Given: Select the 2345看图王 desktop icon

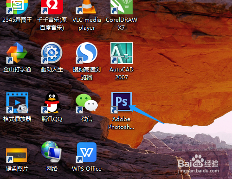Looking at the screenshot, I should click(x=17, y=7).
